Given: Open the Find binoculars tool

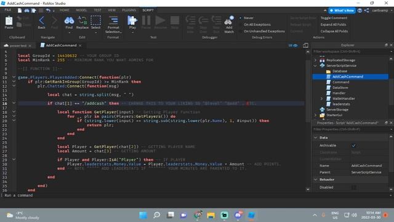Looking at the screenshot, I should 69,21.
